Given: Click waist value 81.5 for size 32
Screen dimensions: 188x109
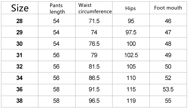Looking at the screenshot, I should coord(94,67).
